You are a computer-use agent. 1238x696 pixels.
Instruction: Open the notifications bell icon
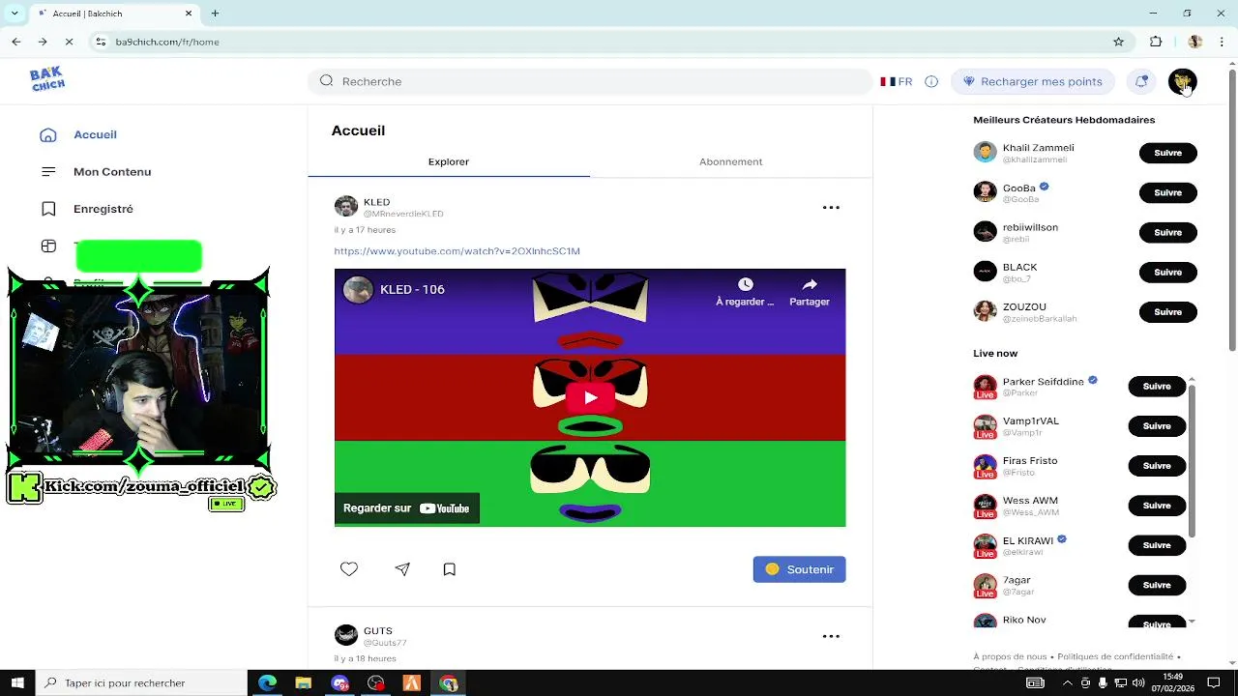(1141, 82)
